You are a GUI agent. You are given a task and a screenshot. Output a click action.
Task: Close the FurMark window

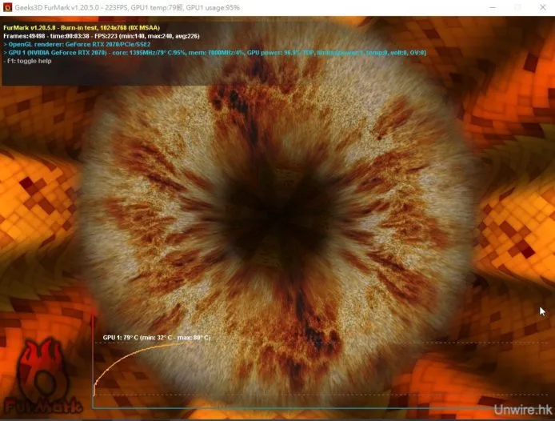pyautogui.click(x=543, y=7)
